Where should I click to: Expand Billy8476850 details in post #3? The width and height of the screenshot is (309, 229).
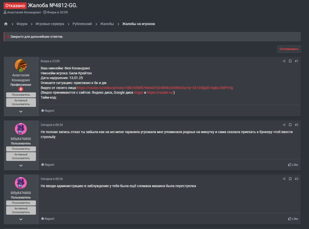coord(21,219)
